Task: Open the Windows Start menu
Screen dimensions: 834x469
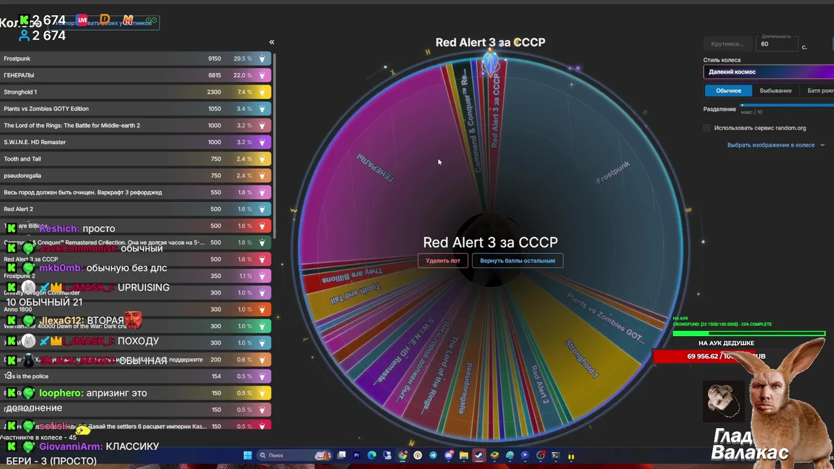Action: tap(248, 455)
